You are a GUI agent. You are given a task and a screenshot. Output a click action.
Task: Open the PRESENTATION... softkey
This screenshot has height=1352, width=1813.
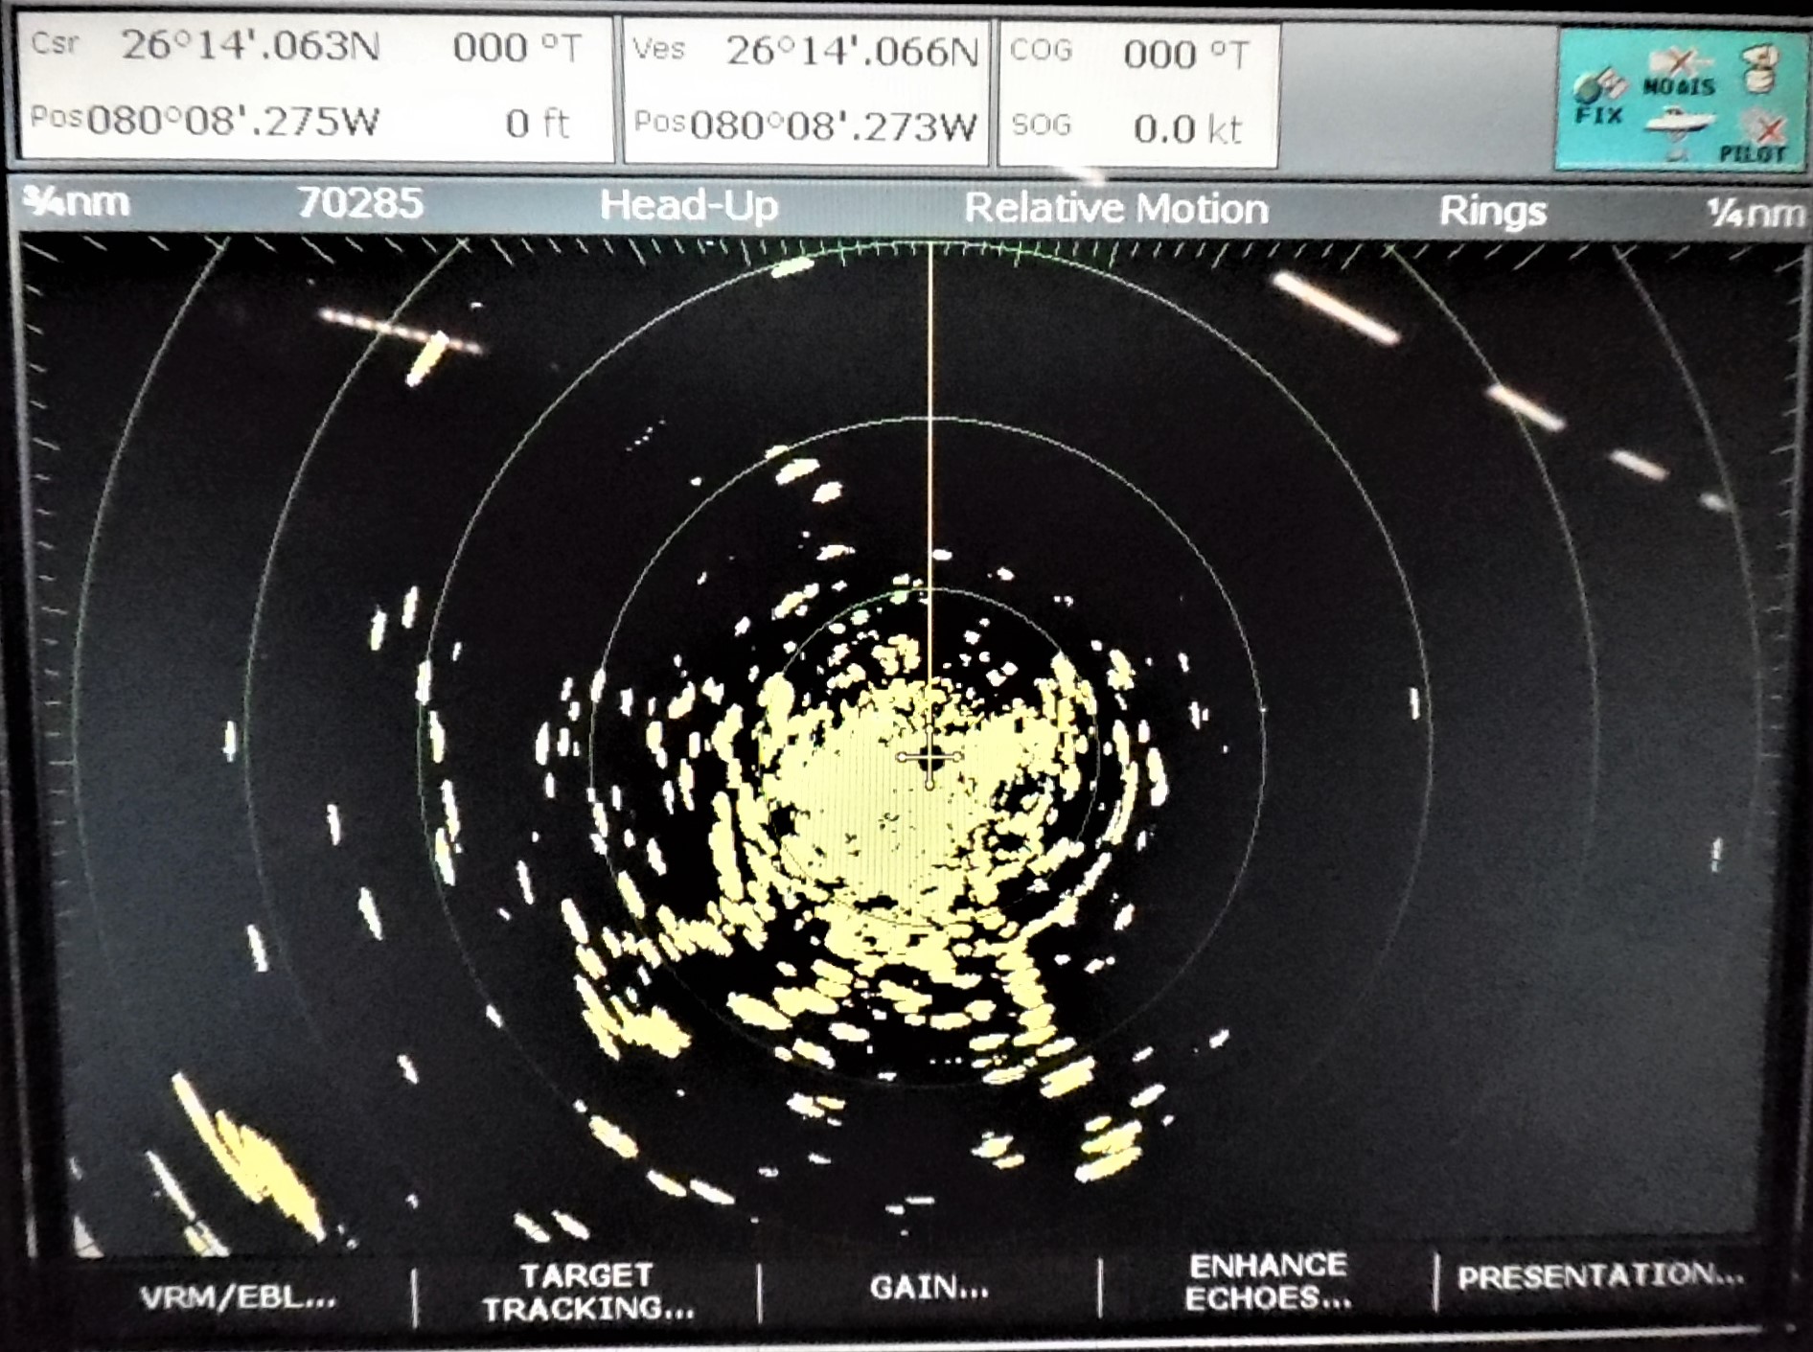click(1600, 1276)
